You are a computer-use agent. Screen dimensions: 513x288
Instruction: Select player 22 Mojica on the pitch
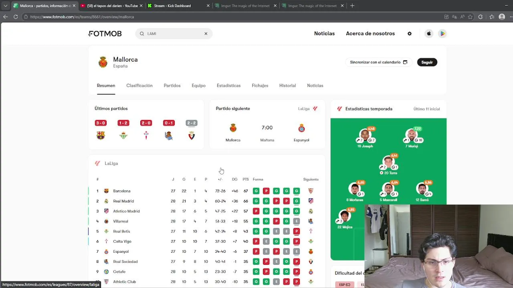[x=345, y=218]
